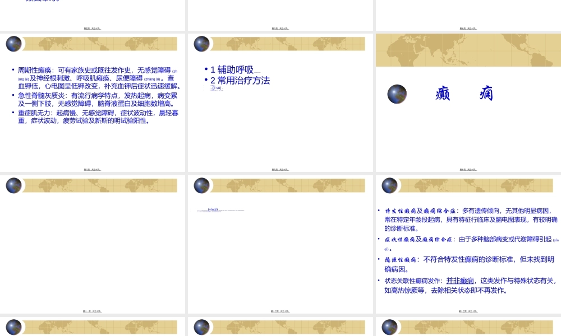Select the globe icon on the (yíng) annotation slide
Screen dimensions: 561x336
(201, 185)
